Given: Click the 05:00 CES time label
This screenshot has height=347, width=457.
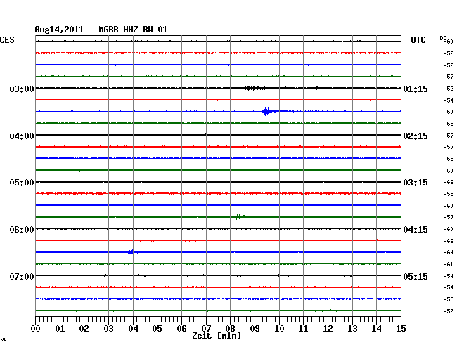Looking at the screenshot, I should pyautogui.click(x=22, y=183).
